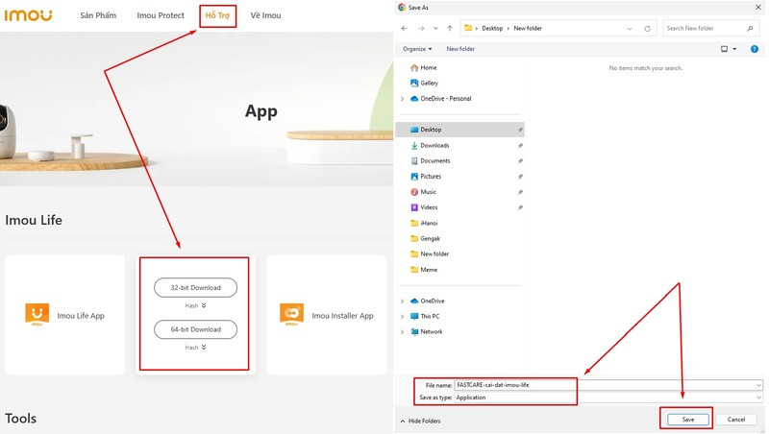This screenshot has width=769, height=434.
Task: Click Desktop in the address path
Action: pos(492,29)
